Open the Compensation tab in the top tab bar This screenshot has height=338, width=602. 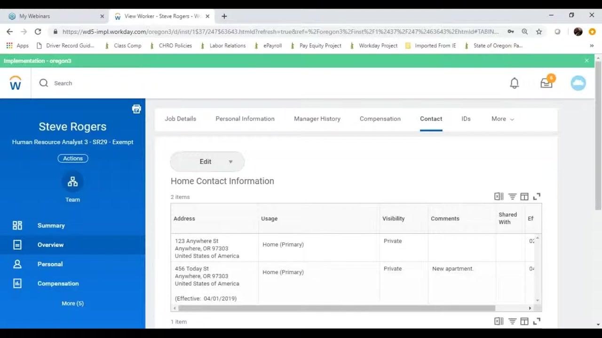coord(380,119)
